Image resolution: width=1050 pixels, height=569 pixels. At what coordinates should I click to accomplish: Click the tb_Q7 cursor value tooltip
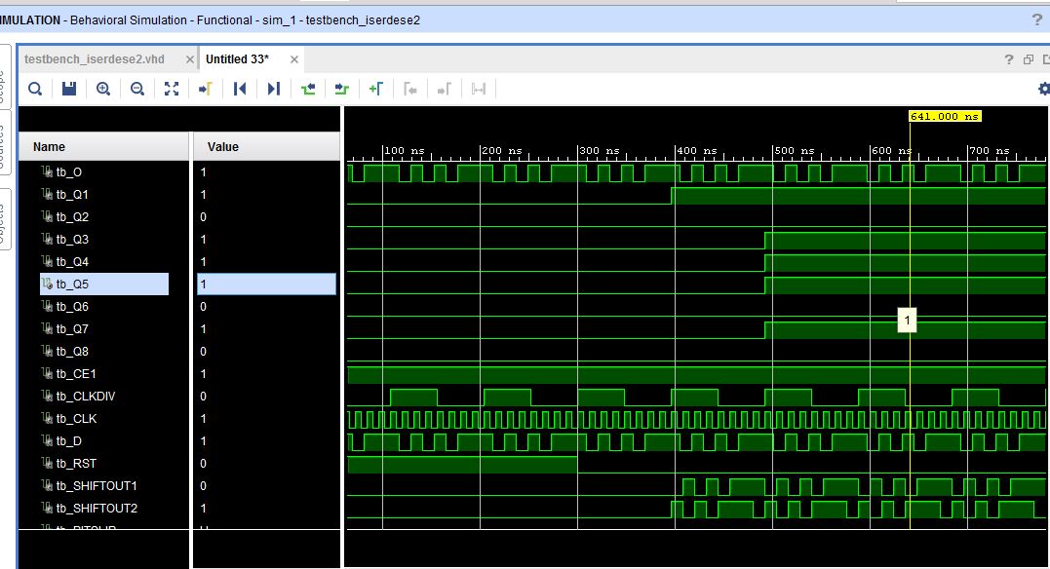(x=908, y=320)
